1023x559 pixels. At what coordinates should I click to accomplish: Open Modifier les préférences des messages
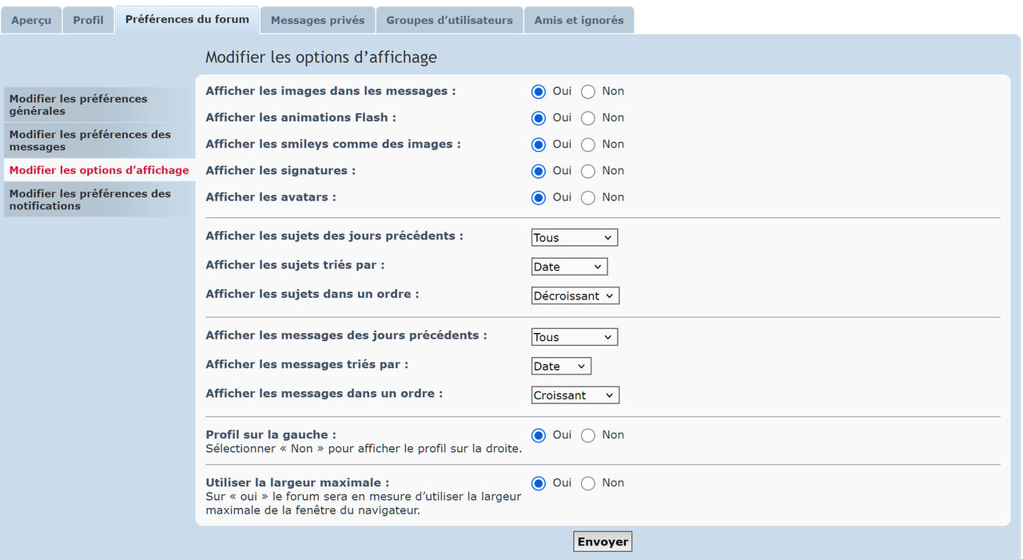tap(99, 141)
